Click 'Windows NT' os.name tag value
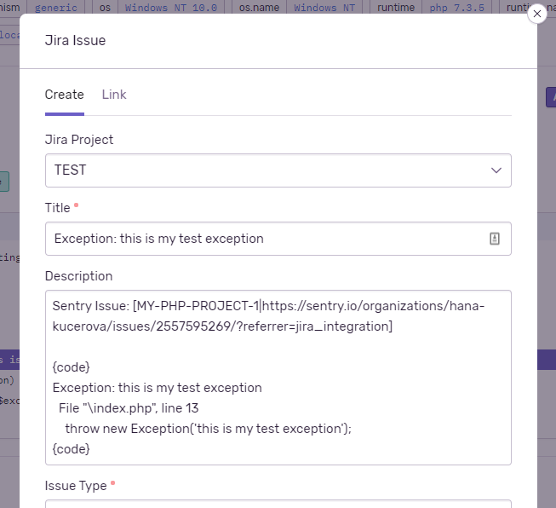The width and height of the screenshot is (556, 508). 324,7
